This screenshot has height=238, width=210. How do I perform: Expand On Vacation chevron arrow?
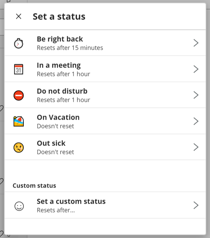click(196, 121)
